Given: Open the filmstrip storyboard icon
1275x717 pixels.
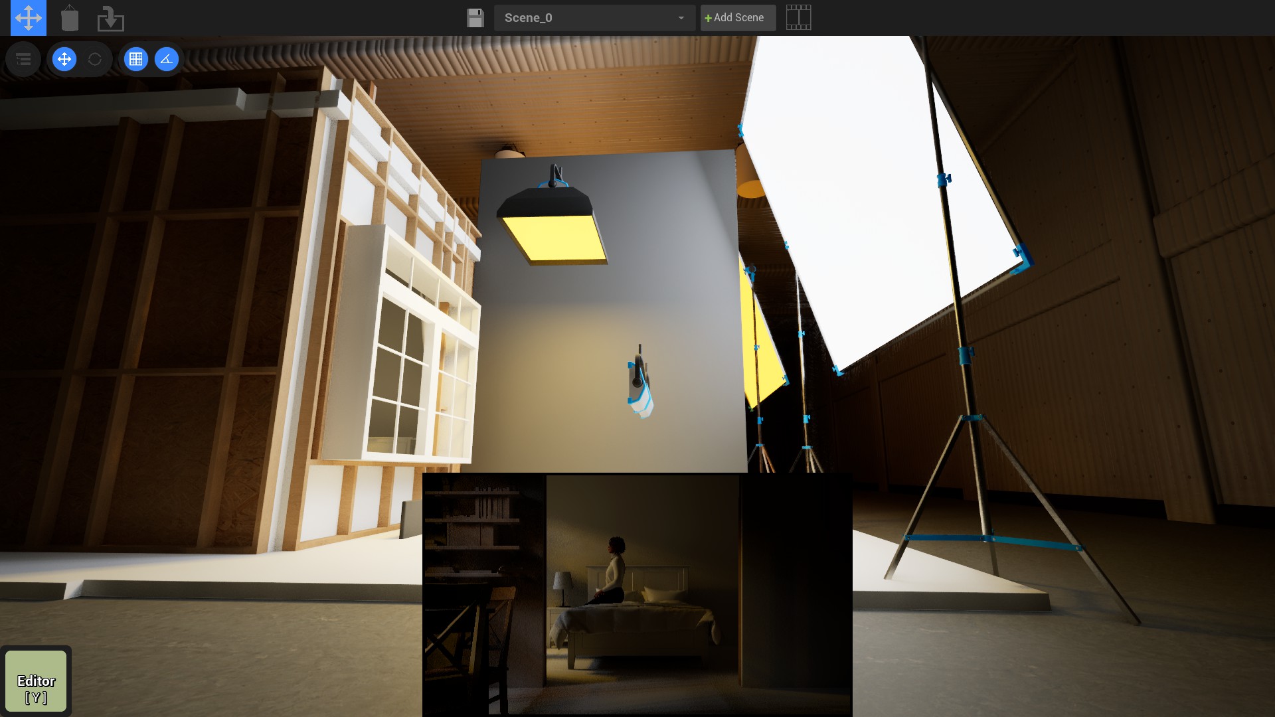Looking at the screenshot, I should (798, 18).
